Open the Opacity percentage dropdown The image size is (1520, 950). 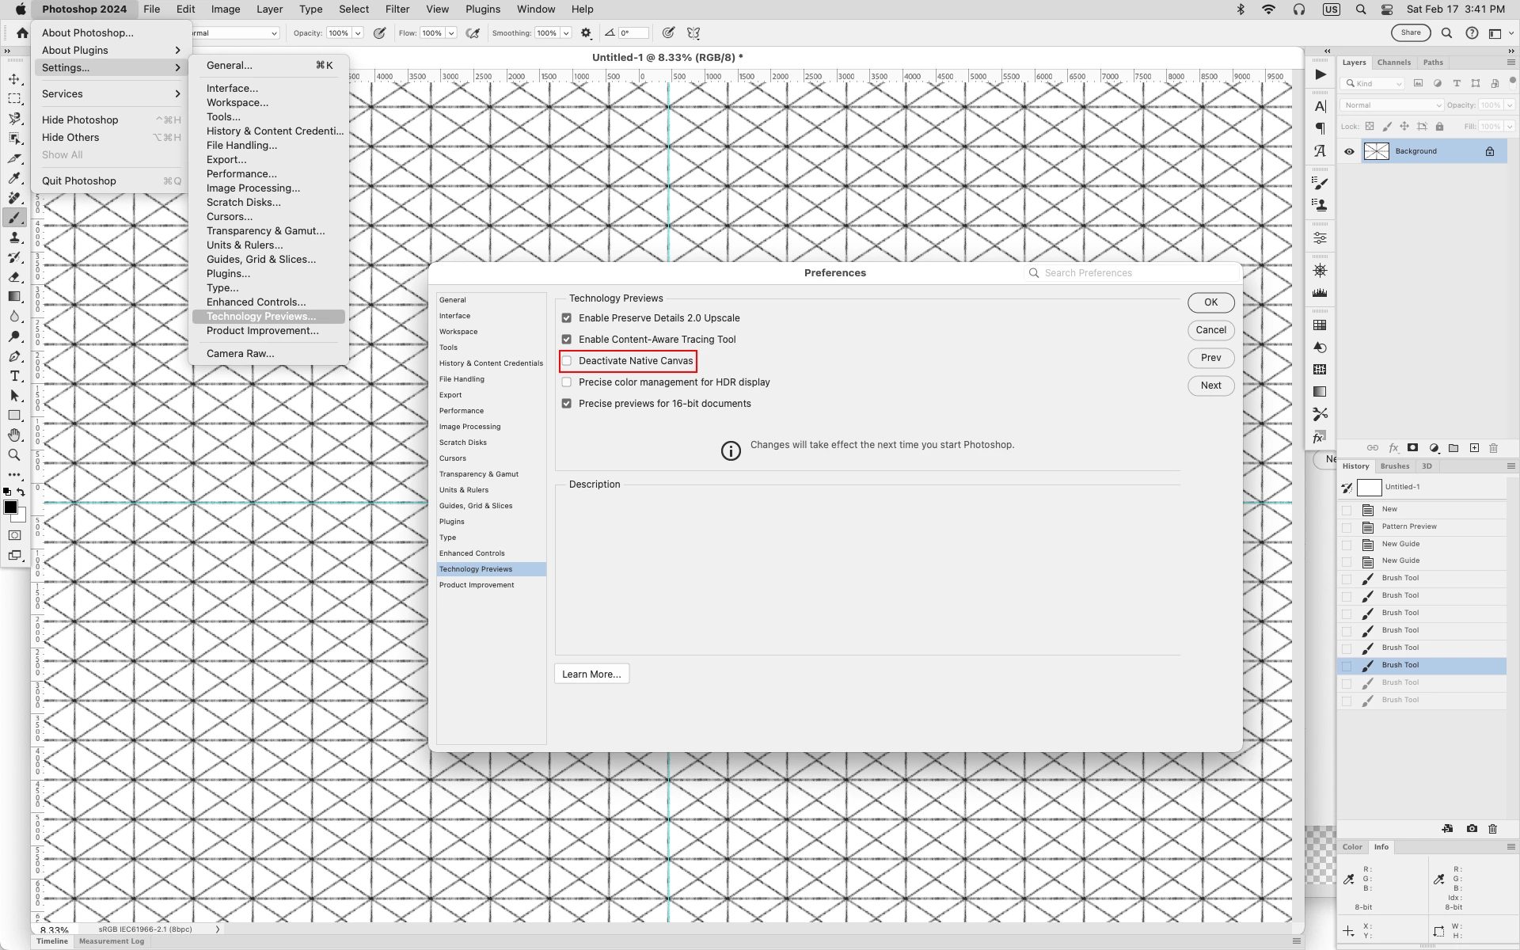click(358, 33)
